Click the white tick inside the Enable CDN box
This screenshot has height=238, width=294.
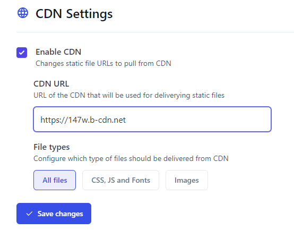click(x=22, y=53)
